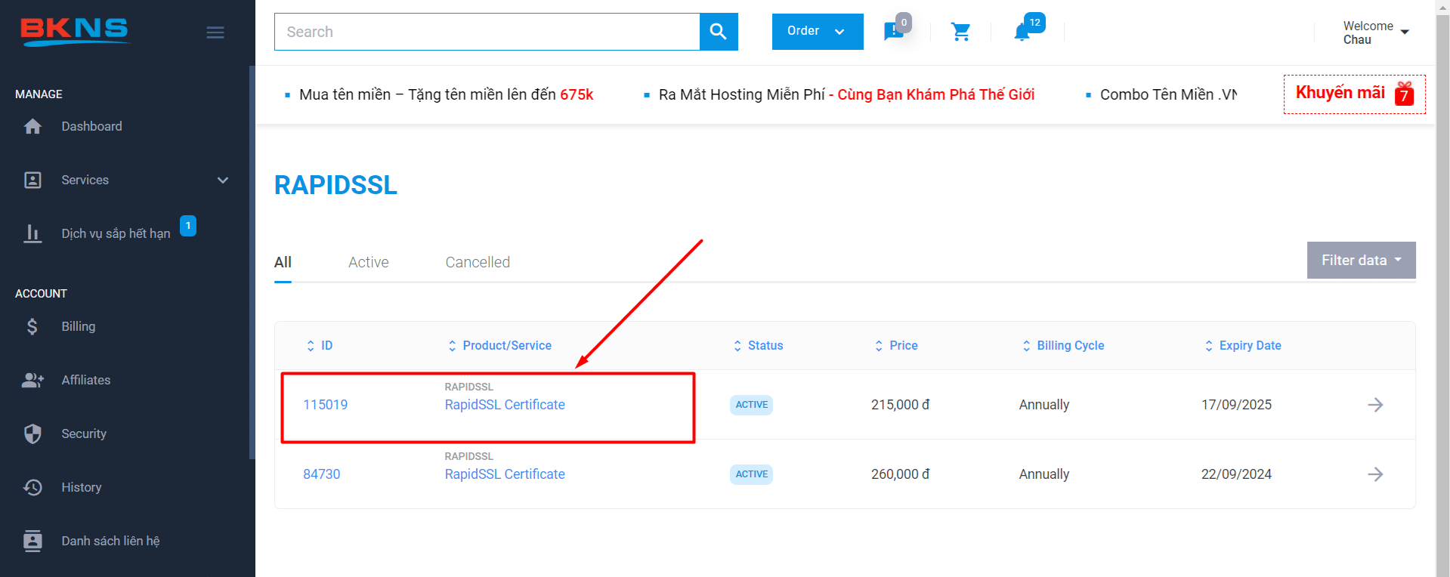Image resolution: width=1450 pixels, height=577 pixels.
Task: Open Danh sách liên hệ
Action: tap(111, 541)
